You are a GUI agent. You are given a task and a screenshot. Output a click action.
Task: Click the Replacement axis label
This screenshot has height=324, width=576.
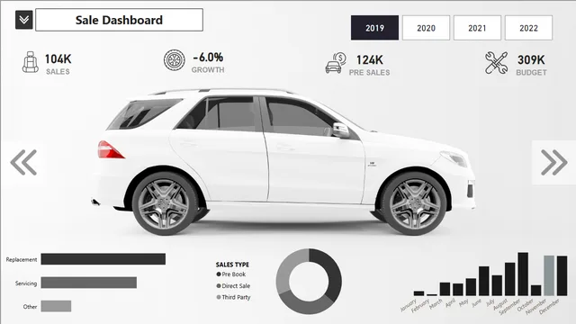coord(22,259)
